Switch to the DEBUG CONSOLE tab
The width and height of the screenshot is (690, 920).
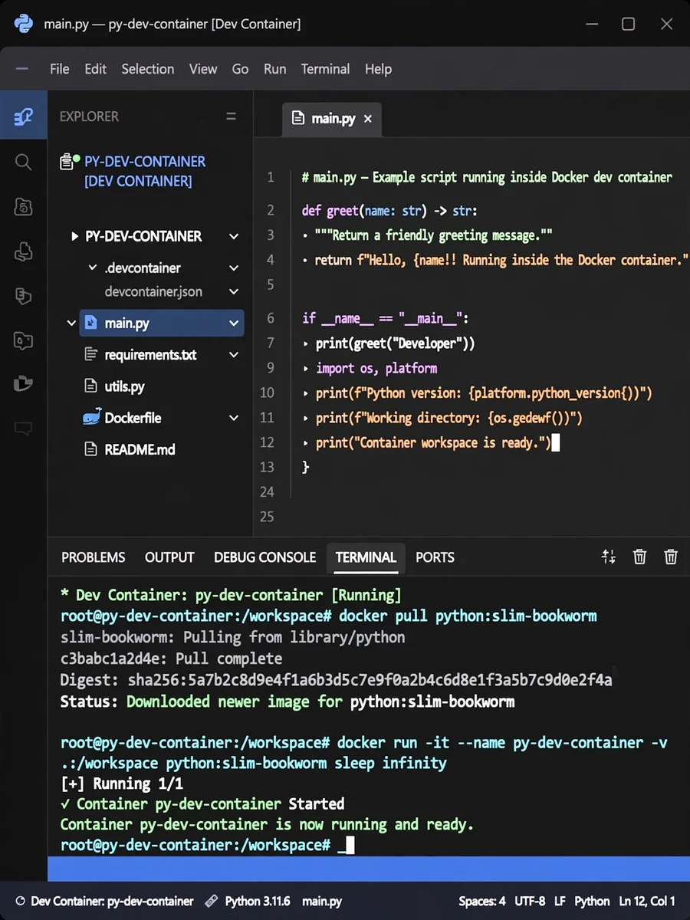tap(264, 557)
